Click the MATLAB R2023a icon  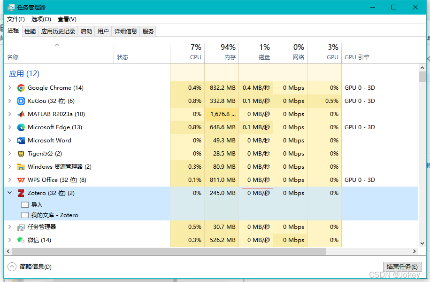click(21, 114)
